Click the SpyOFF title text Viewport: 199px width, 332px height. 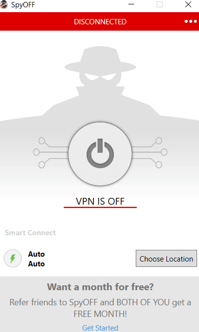tap(23, 5)
